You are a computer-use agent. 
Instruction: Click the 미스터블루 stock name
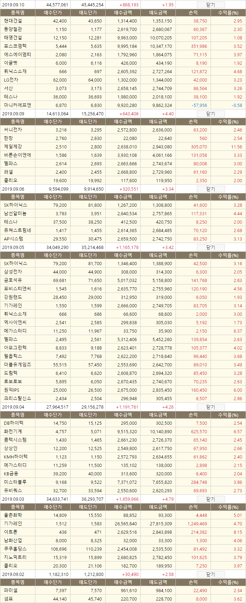(15, 482)
